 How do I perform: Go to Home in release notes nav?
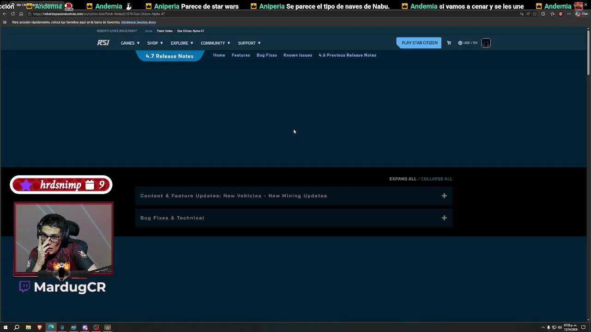tap(219, 55)
